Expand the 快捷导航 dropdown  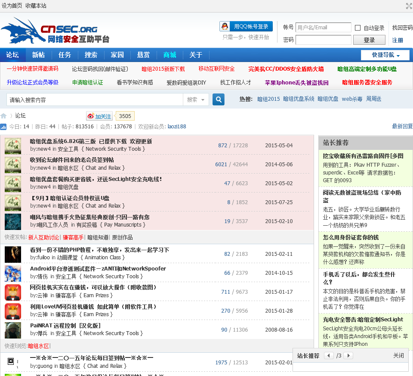(x=385, y=55)
